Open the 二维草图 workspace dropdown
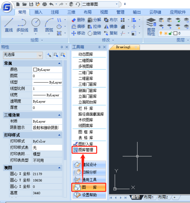The height and width of the screenshot is (203, 190). click(117, 4)
